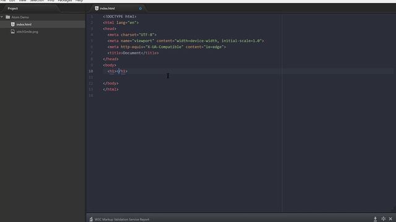
Task: Click the meta http-equiv X-UA-Compatible line
Action: pyautogui.click(x=166, y=47)
